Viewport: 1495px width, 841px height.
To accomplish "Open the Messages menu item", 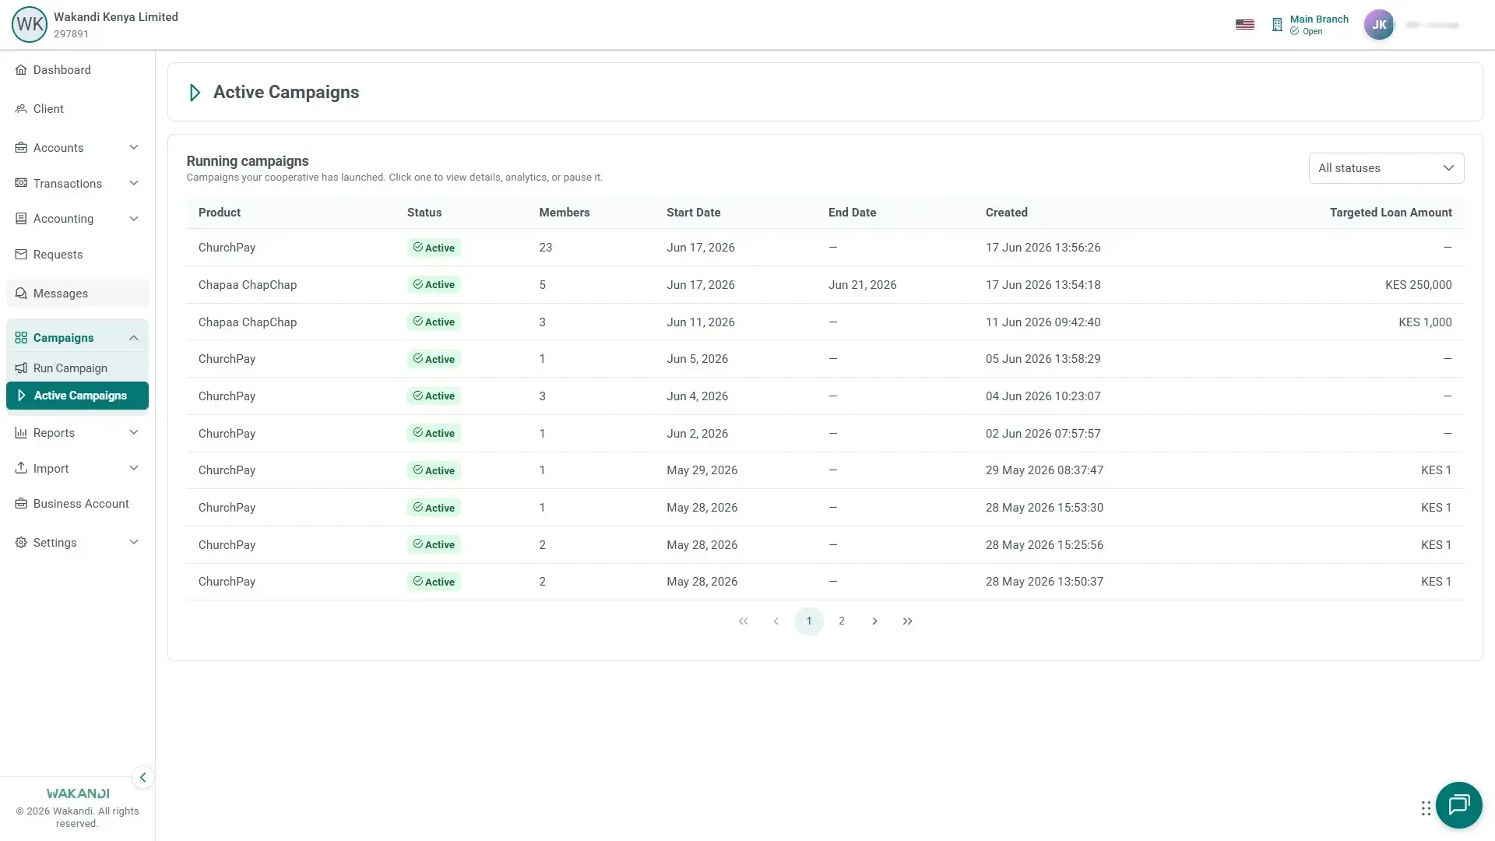I will click(77, 294).
